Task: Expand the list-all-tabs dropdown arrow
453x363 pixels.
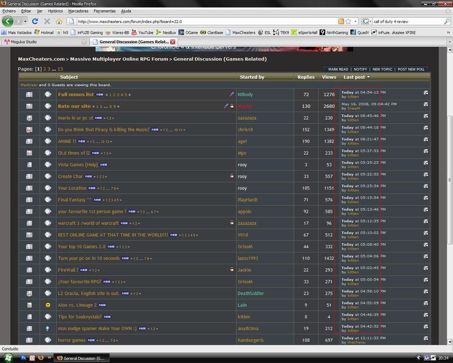Action: 449,42
